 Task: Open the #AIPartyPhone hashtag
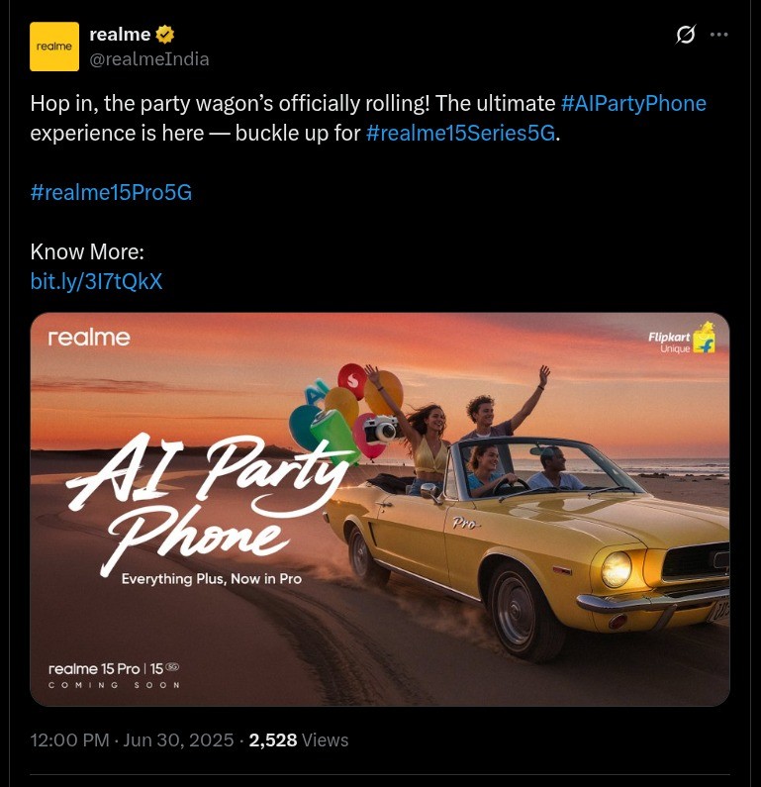[633, 103]
